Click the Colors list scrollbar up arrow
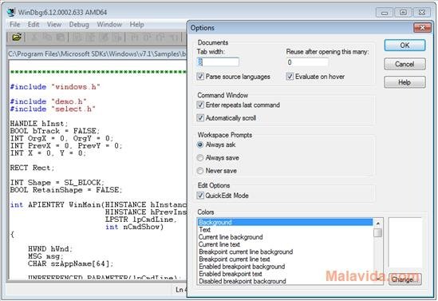This screenshot has height=301, width=438. [377, 223]
